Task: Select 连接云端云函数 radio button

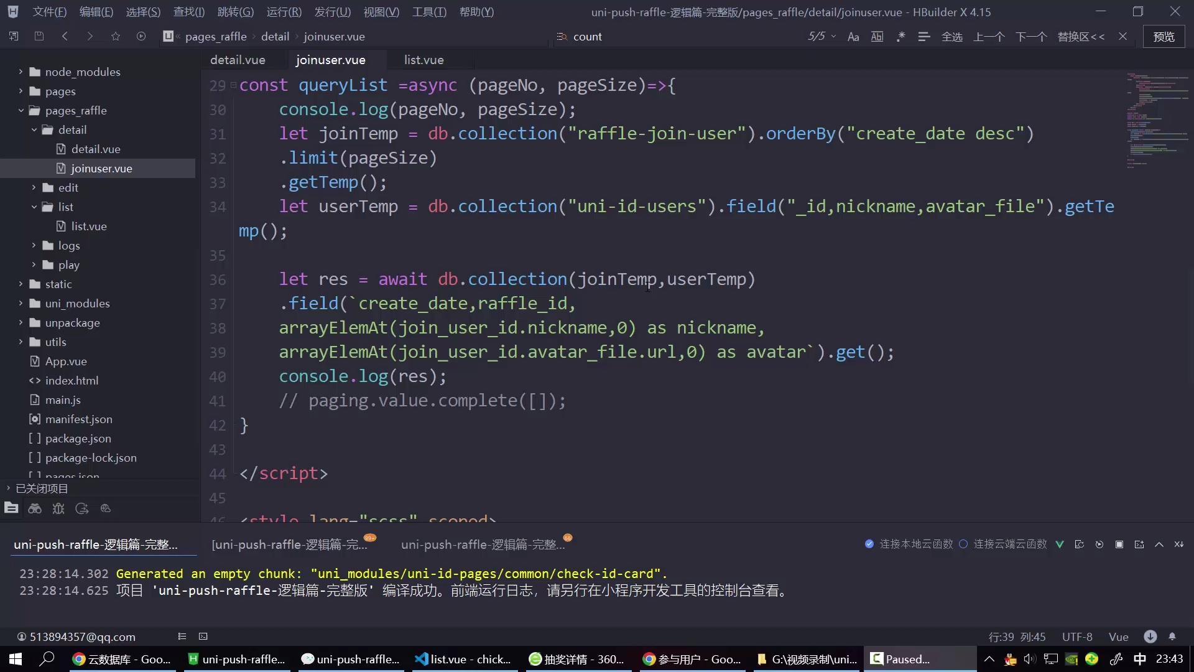Action: click(x=963, y=544)
